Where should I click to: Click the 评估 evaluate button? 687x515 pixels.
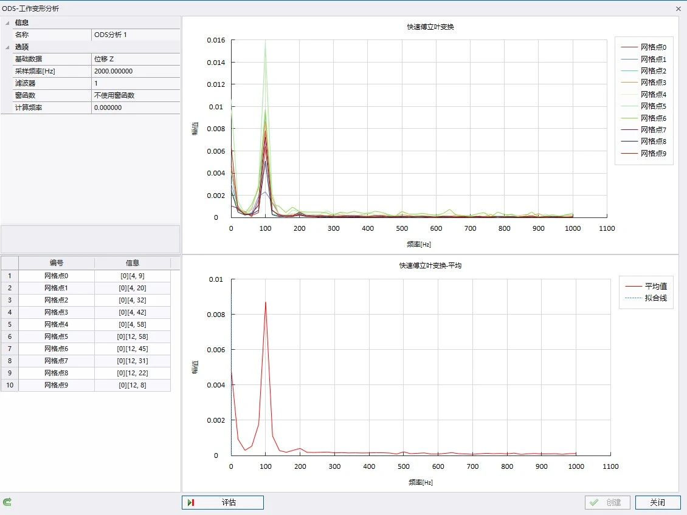click(x=223, y=502)
